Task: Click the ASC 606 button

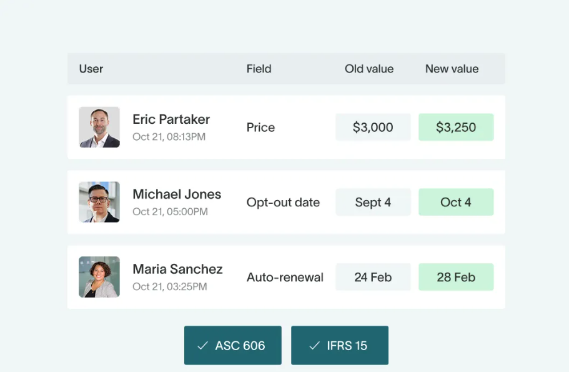Action: 232,344
